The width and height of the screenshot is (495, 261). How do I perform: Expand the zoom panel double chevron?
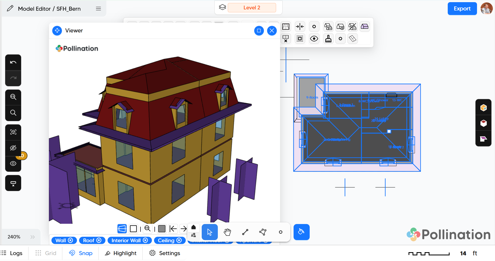[32, 237]
